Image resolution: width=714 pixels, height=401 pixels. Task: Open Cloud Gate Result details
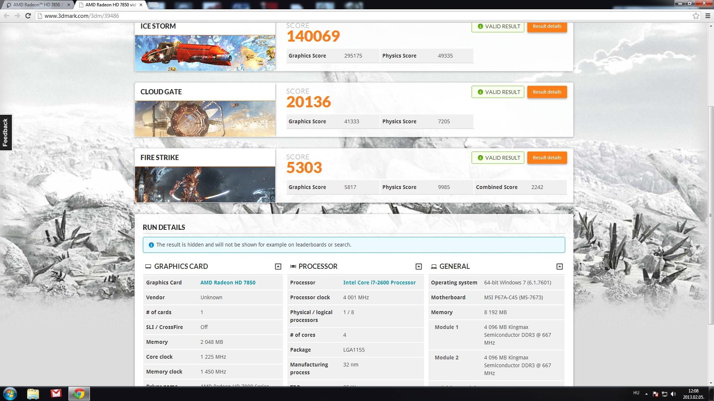pos(547,92)
